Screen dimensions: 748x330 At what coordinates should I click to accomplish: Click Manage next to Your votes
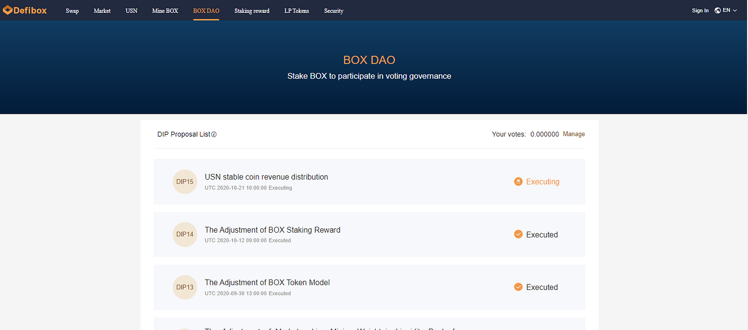coord(574,134)
